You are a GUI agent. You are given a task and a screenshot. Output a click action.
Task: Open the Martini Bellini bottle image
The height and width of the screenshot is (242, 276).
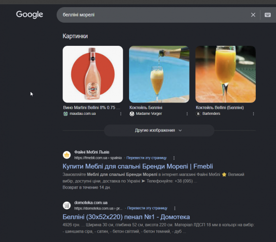[x=93, y=74]
